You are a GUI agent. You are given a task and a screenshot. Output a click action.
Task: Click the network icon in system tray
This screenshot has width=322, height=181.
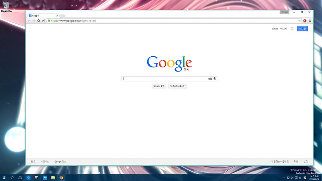(x=288, y=178)
